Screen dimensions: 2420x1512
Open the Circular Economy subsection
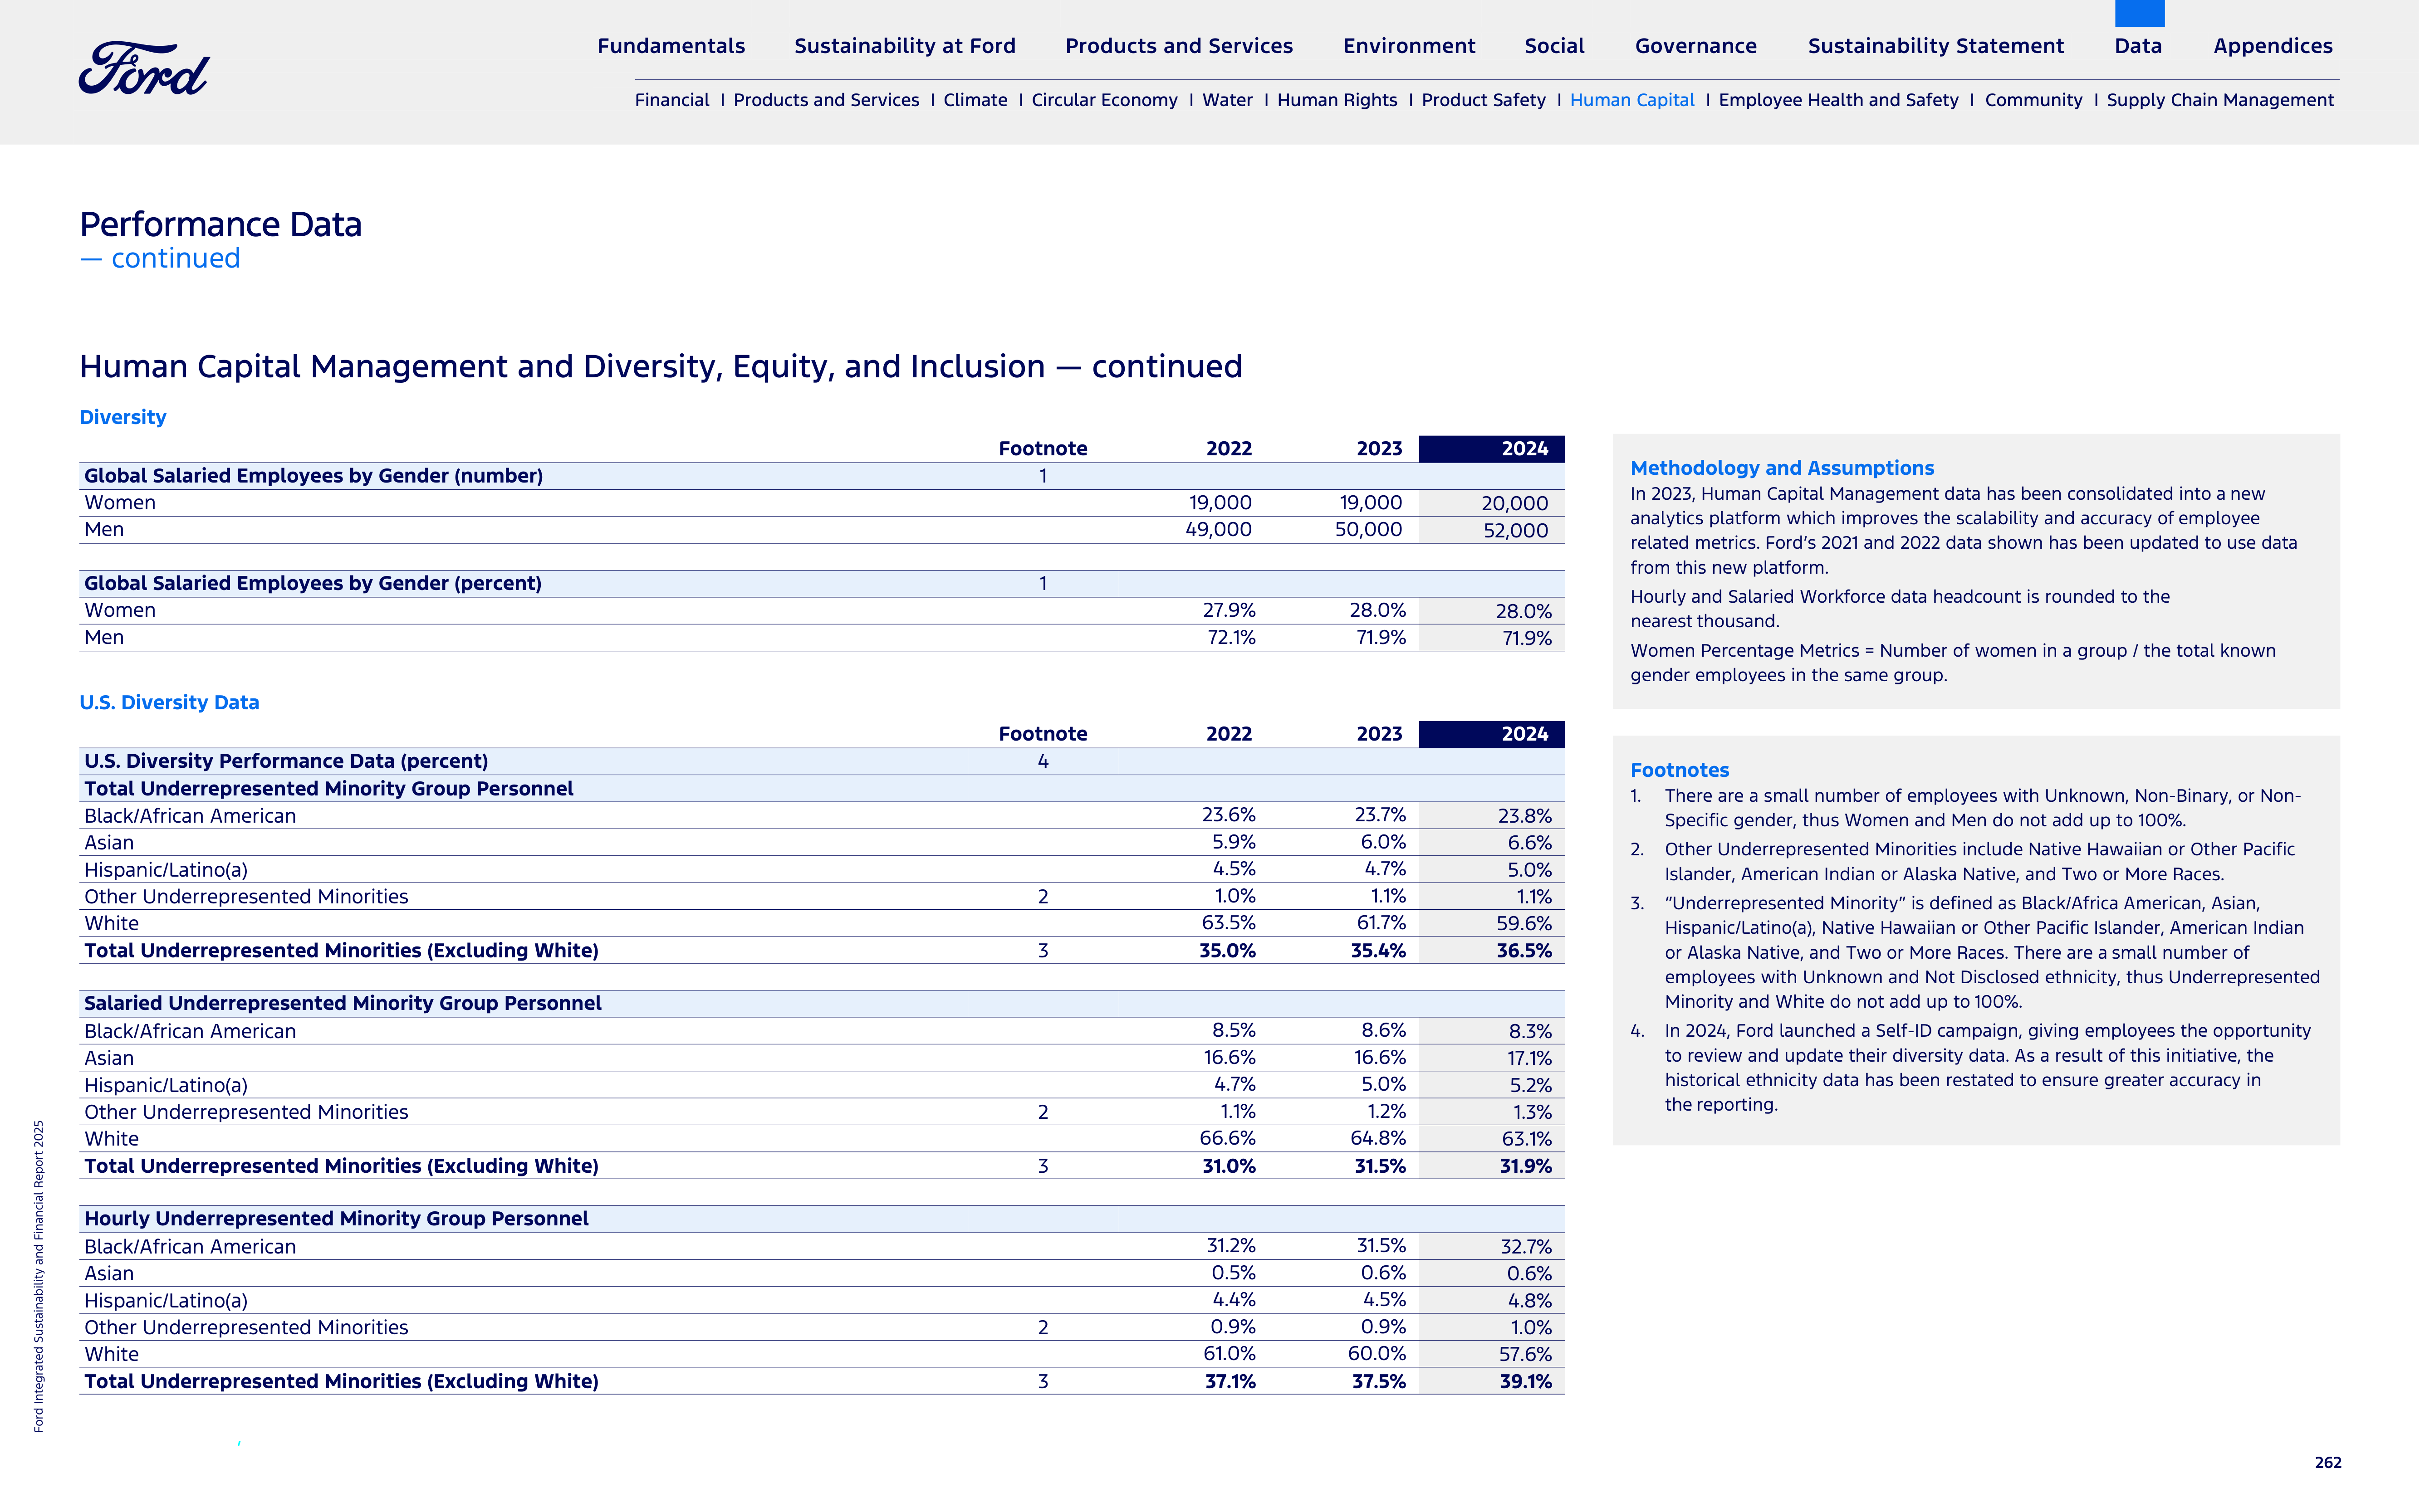click(1104, 100)
